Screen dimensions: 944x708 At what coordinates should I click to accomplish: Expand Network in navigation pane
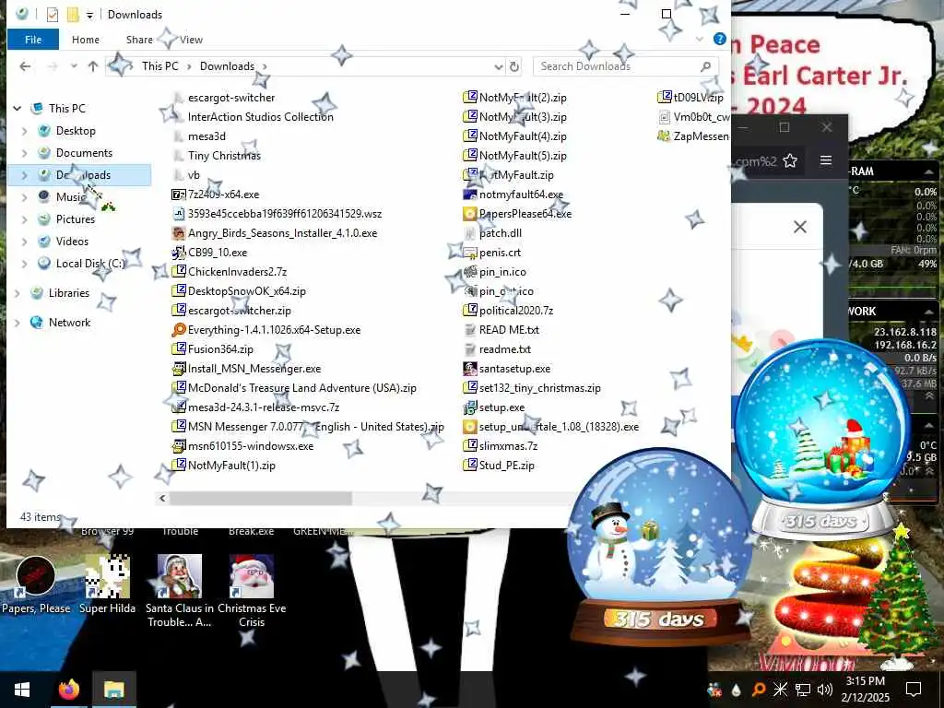click(18, 323)
